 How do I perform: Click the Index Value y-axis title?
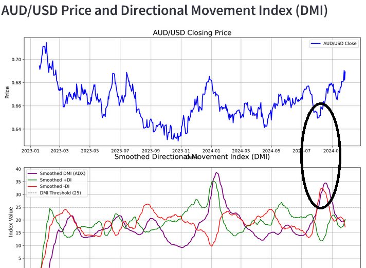(11, 222)
